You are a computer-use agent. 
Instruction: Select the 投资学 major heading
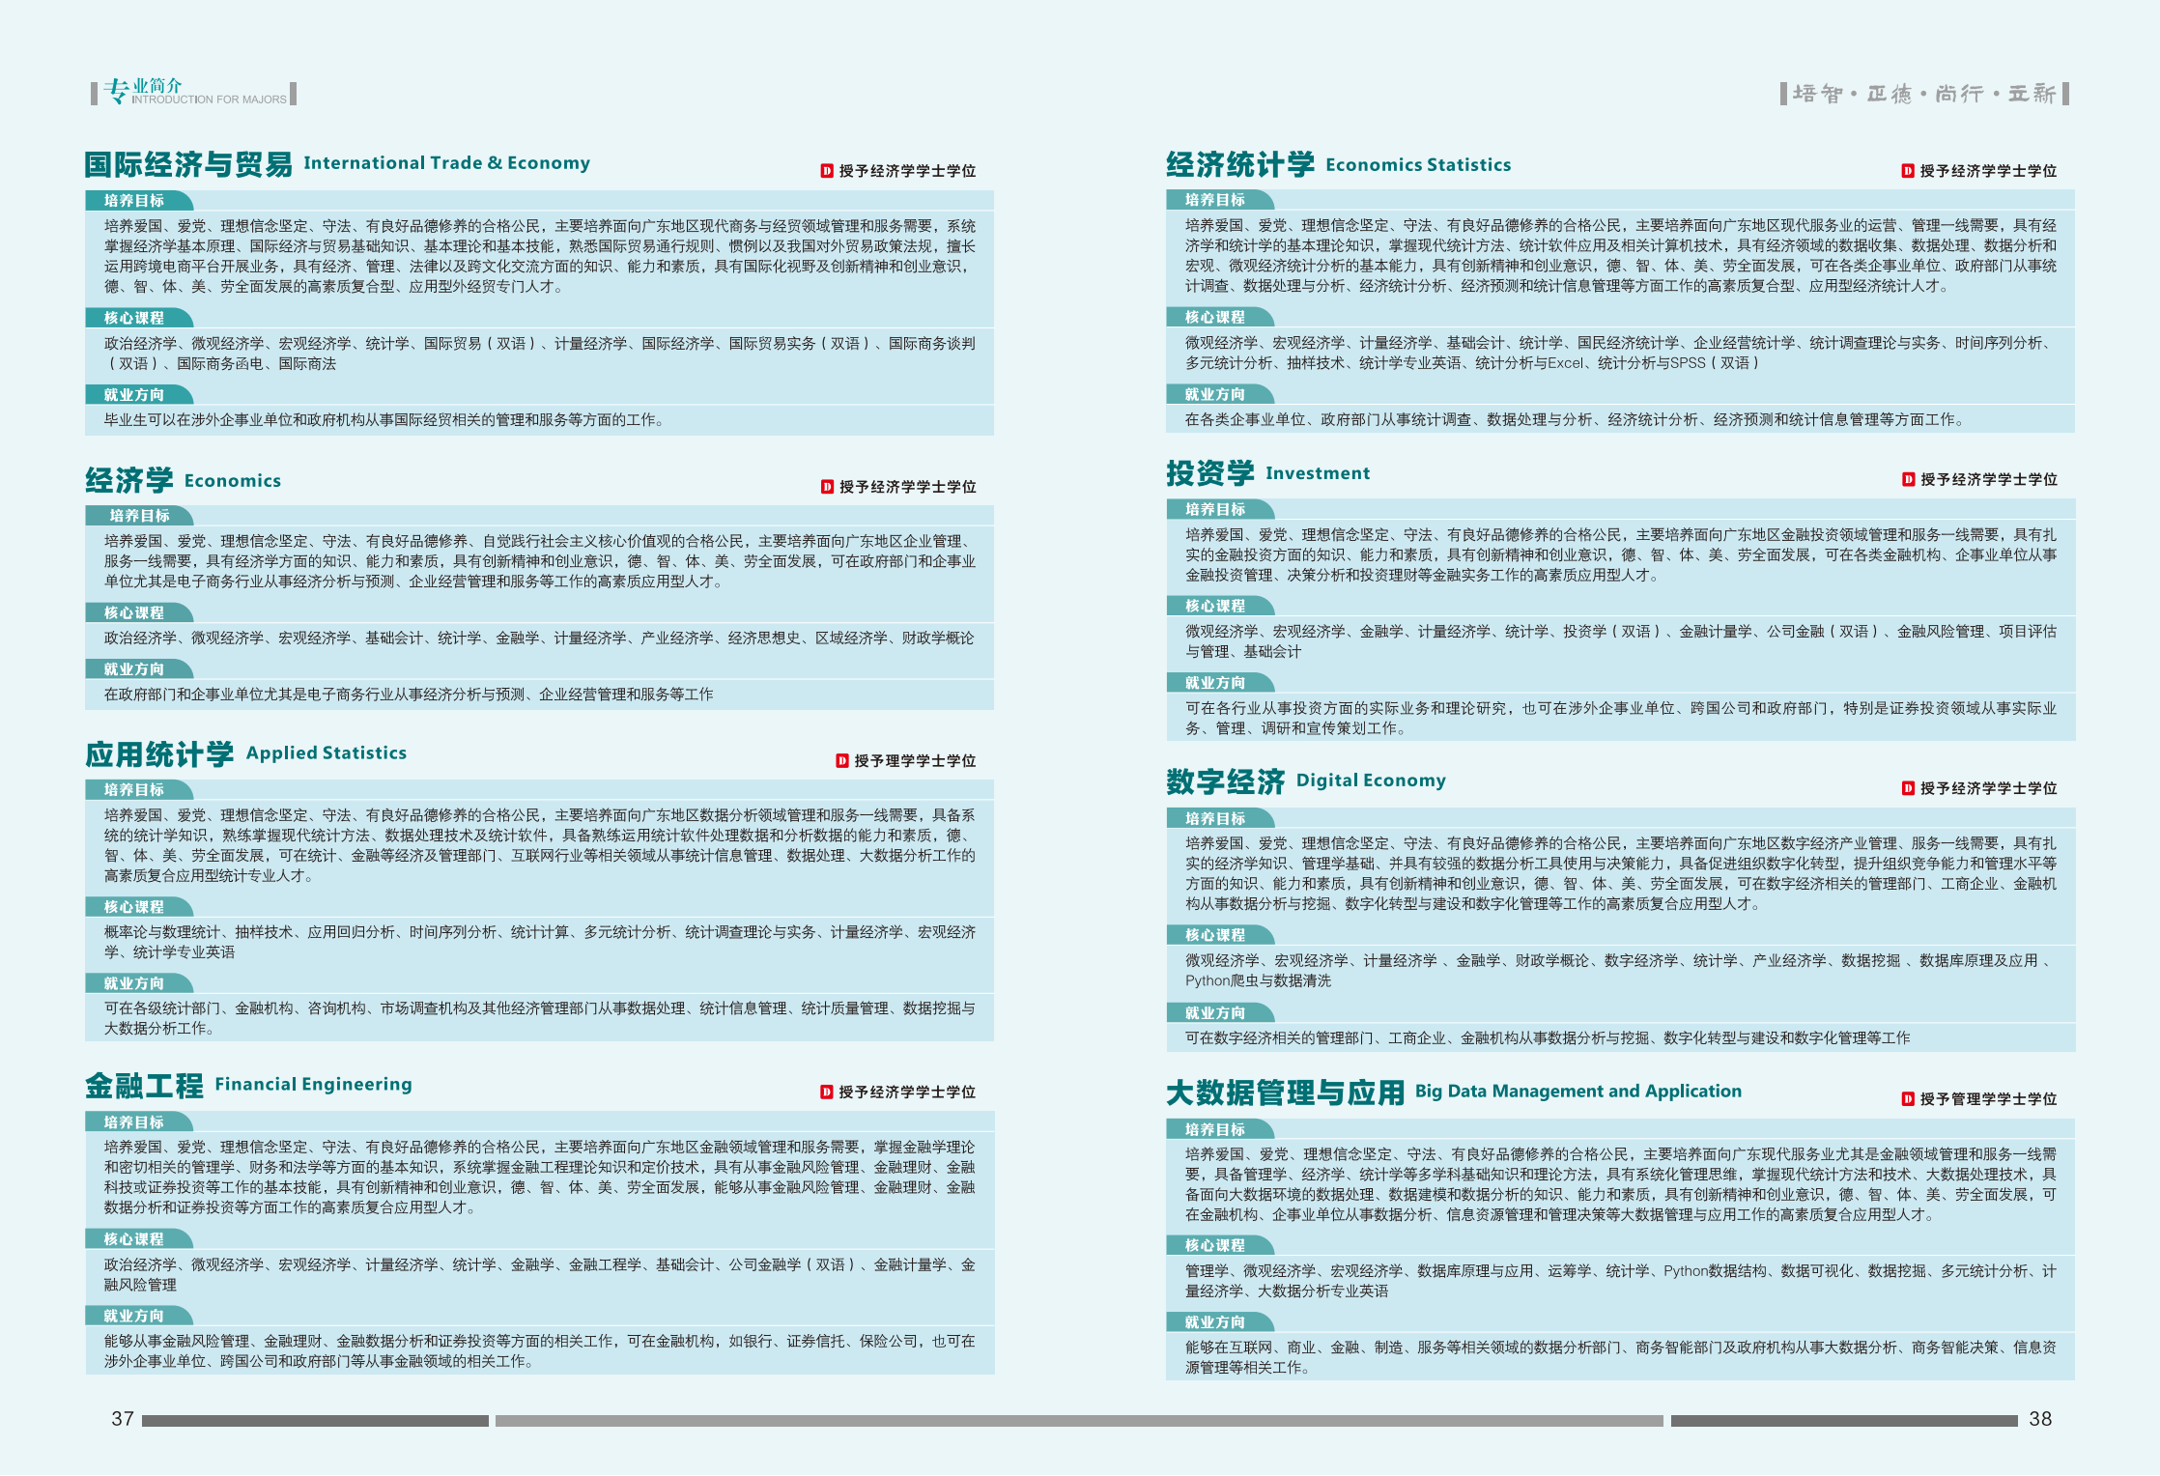point(1210,473)
